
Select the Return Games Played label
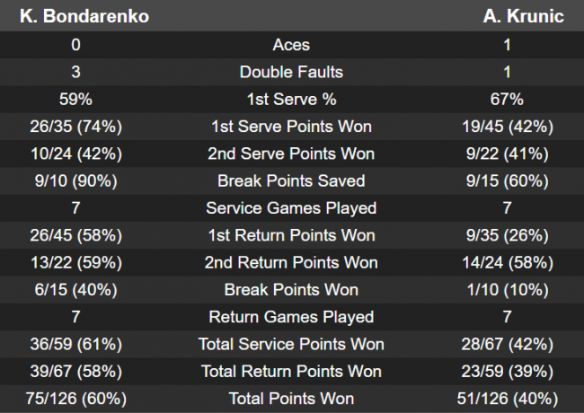click(x=291, y=317)
